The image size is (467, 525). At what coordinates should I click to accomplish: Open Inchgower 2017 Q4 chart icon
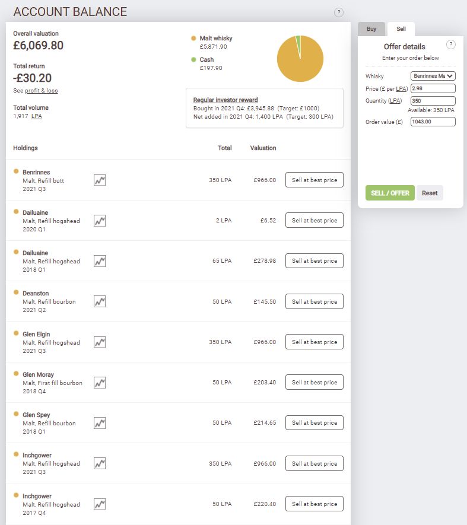(x=100, y=504)
